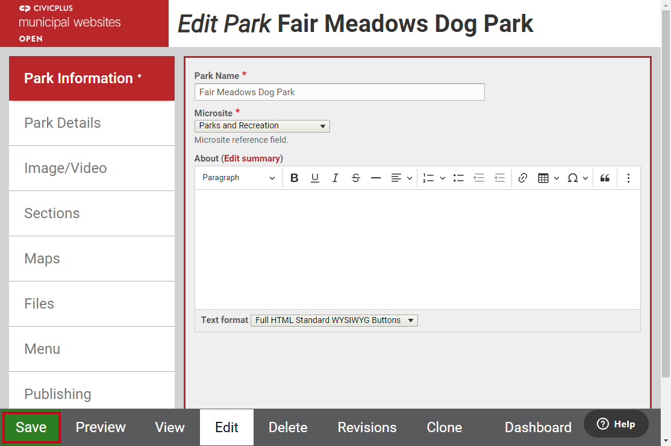
Task: Open Revisions in bottom bar
Action: tap(367, 427)
